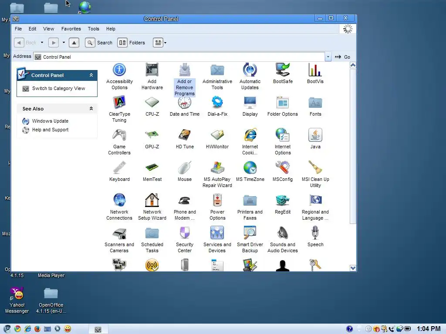The image size is (446, 334).
Task: Open RegEdit
Action: pos(282,204)
